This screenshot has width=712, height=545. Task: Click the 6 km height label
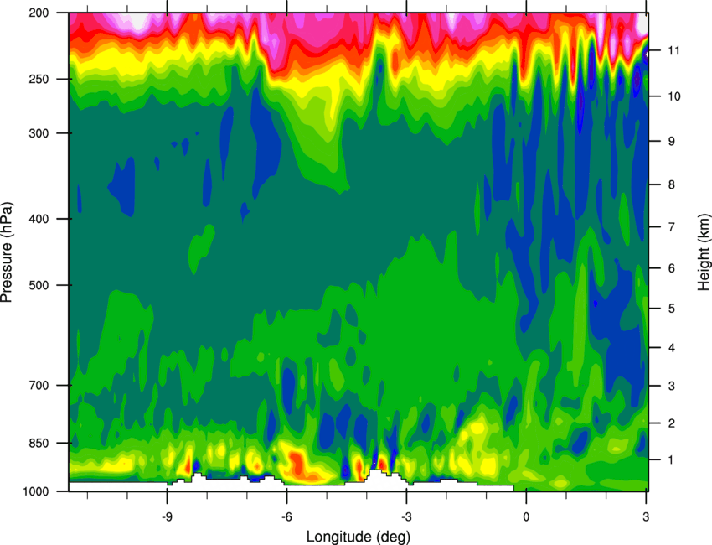[x=672, y=268]
